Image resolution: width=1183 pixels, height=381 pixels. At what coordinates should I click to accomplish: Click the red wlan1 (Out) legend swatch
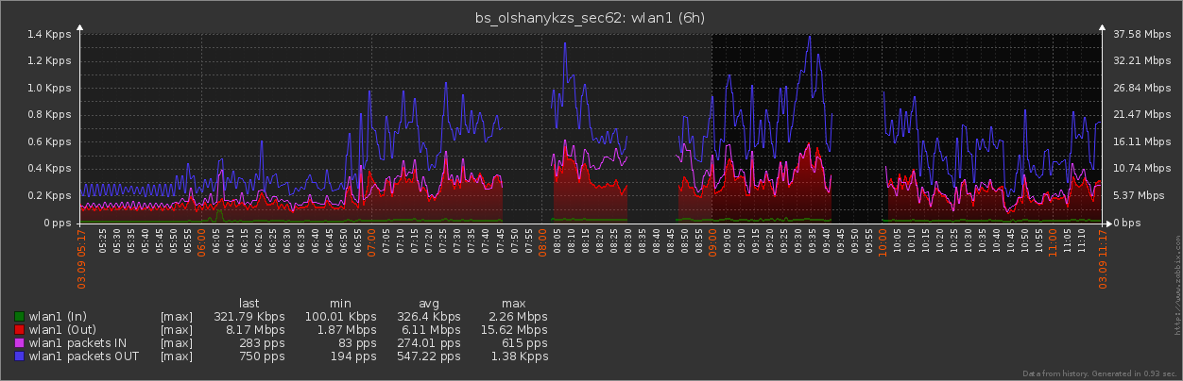pyautogui.click(x=19, y=330)
